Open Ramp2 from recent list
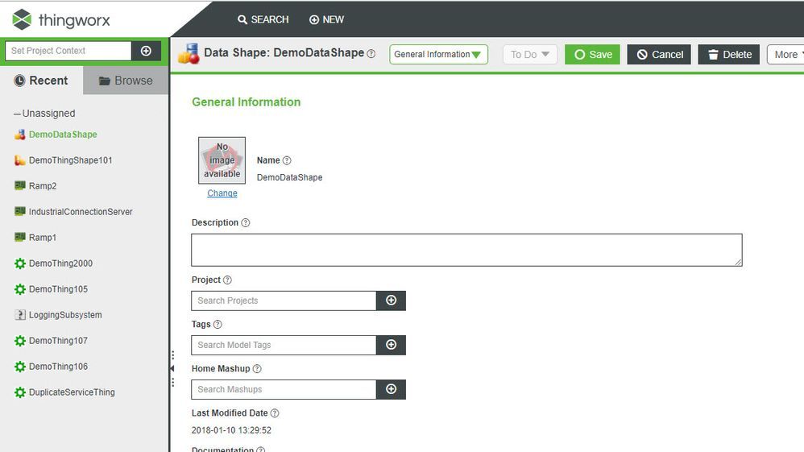Screen dimensions: 804x452 click(x=43, y=186)
